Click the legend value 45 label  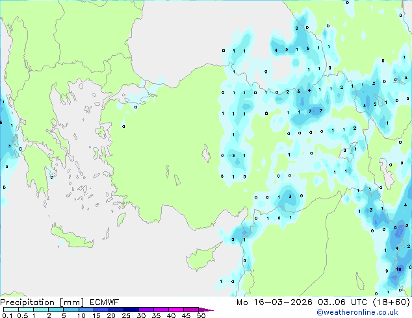pos(186,315)
